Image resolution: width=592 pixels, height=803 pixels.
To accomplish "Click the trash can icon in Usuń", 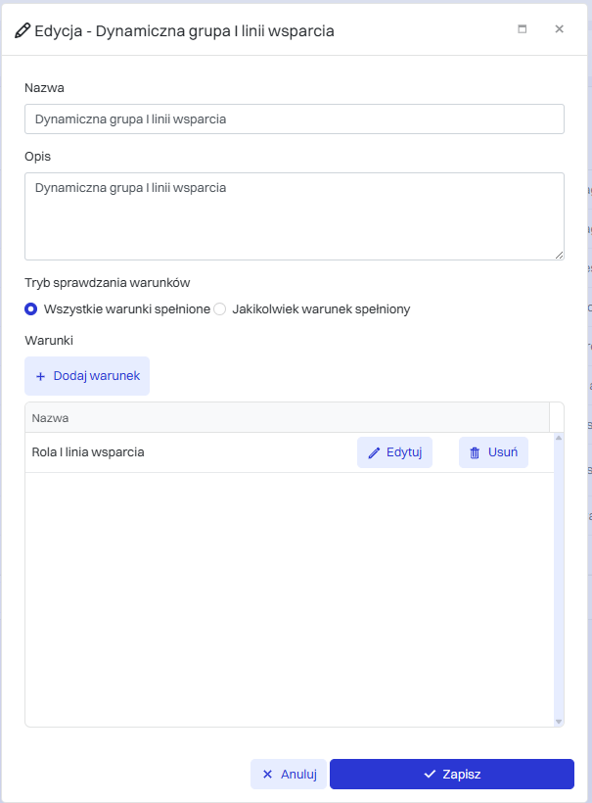I will click(x=475, y=452).
